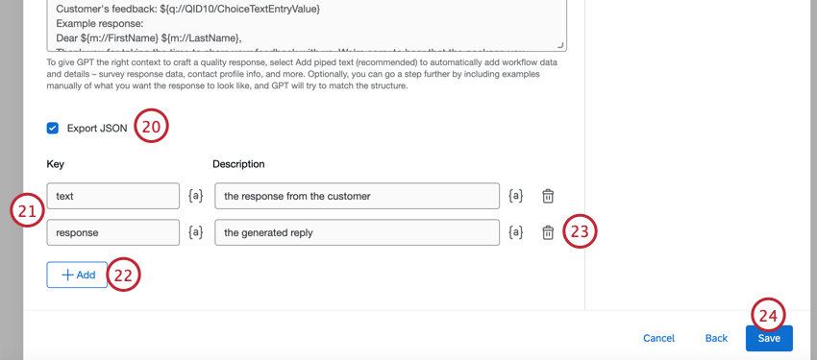The width and height of the screenshot is (817, 360).
Task: Insert piped text into 'the response from the customer' description
Action: (x=515, y=196)
